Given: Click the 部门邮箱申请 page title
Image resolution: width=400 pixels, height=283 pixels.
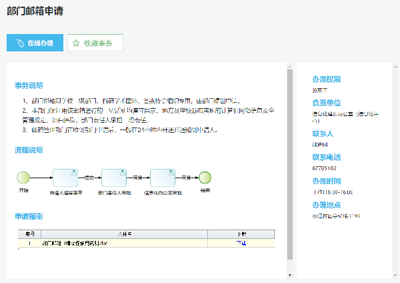Looking at the screenshot, I should click(x=35, y=11).
